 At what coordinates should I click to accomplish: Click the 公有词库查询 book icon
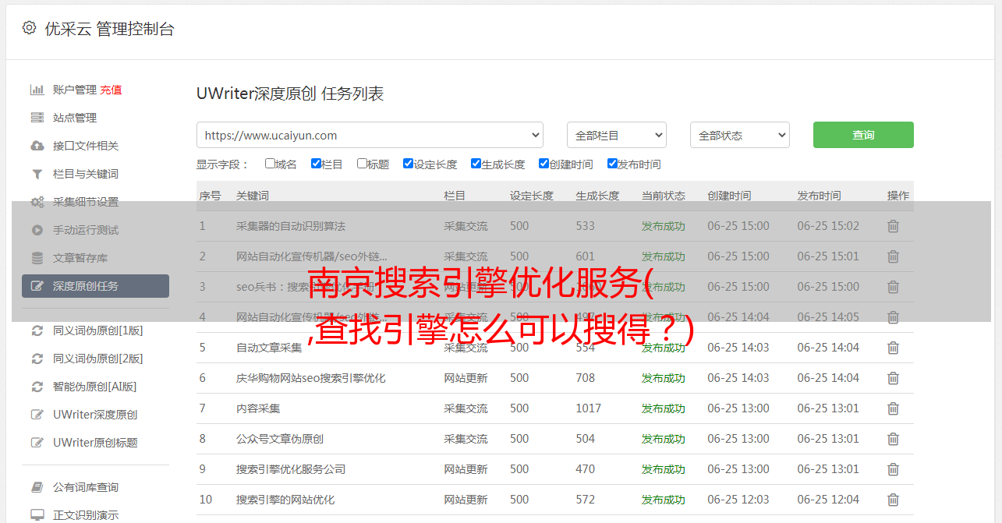[37, 487]
